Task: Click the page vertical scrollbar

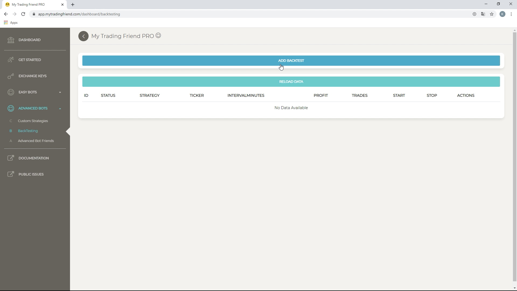Action: coord(515,156)
